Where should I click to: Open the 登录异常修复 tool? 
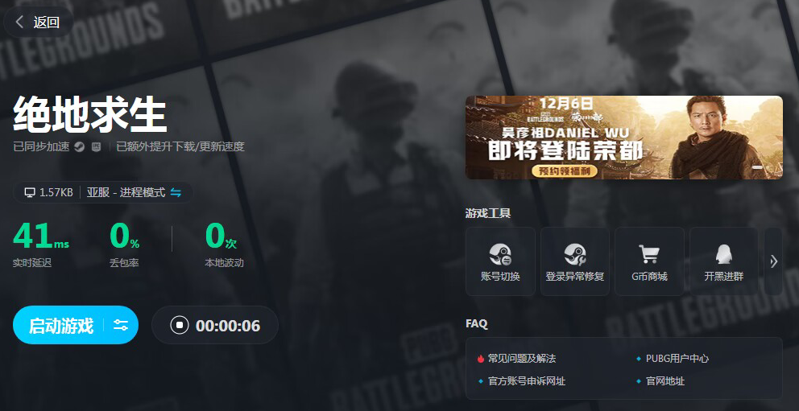tap(575, 261)
